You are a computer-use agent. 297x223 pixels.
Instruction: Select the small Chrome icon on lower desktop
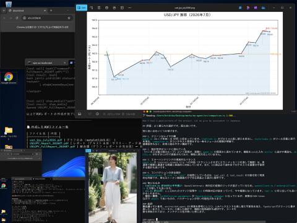(x=3, y=185)
